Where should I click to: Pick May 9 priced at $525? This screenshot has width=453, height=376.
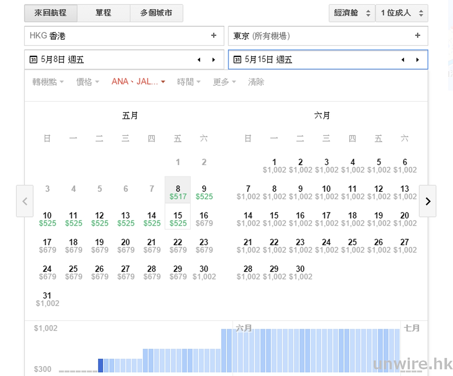[204, 193]
